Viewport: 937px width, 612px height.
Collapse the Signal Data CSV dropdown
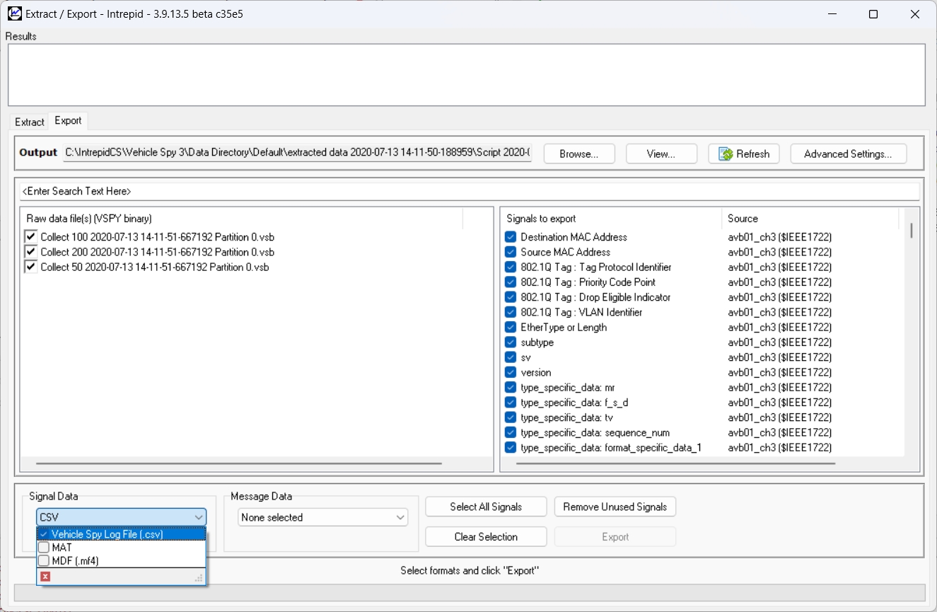point(198,517)
